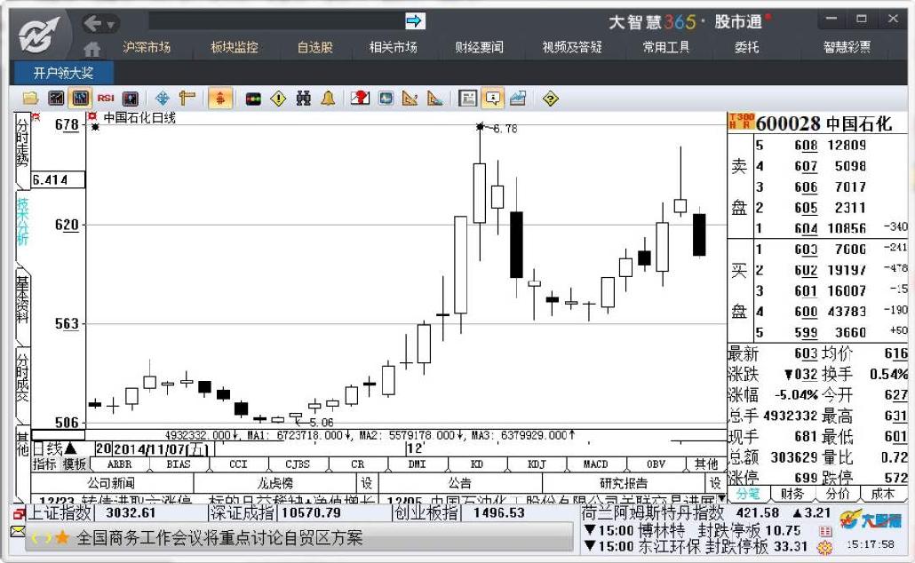Image resolution: width=915 pixels, height=563 pixels.
Task: Click the binoculars search icon
Action: click(x=303, y=99)
